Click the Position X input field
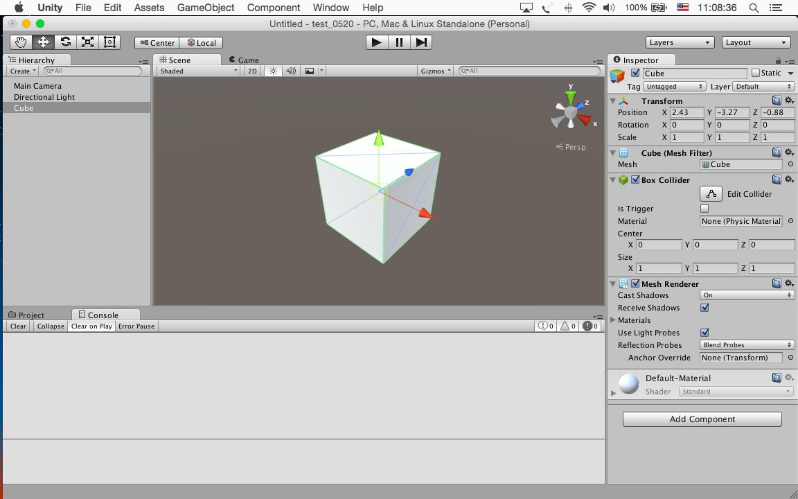Image resolution: width=798 pixels, height=499 pixels. click(x=686, y=112)
